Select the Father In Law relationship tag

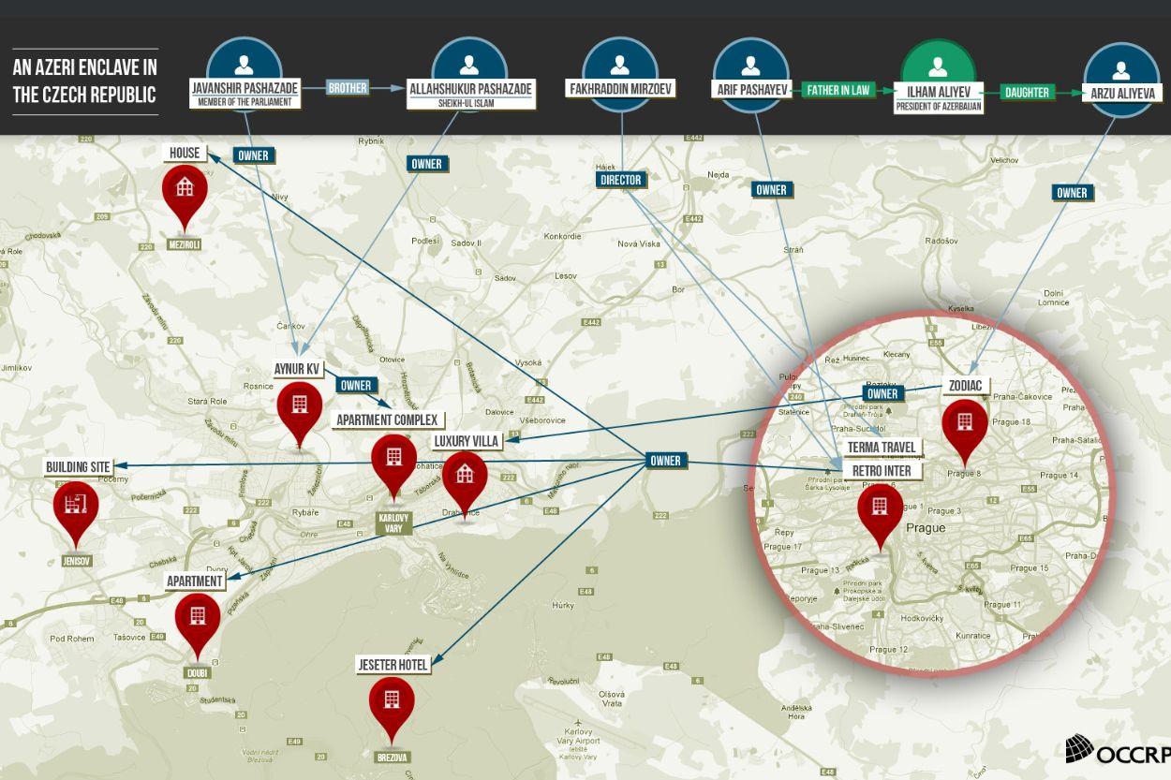[x=837, y=91]
